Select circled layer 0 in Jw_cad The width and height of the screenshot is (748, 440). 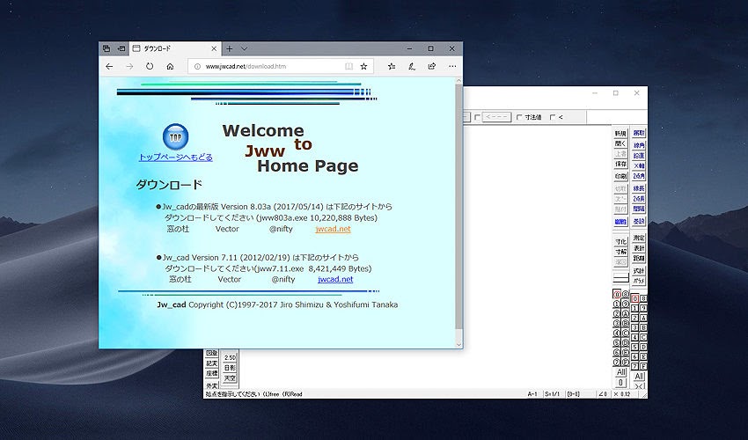point(617,295)
